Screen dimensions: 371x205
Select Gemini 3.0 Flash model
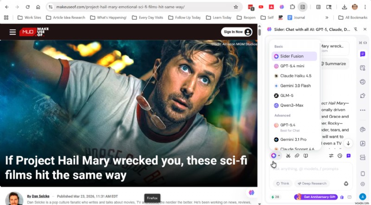click(x=294, y=86)
